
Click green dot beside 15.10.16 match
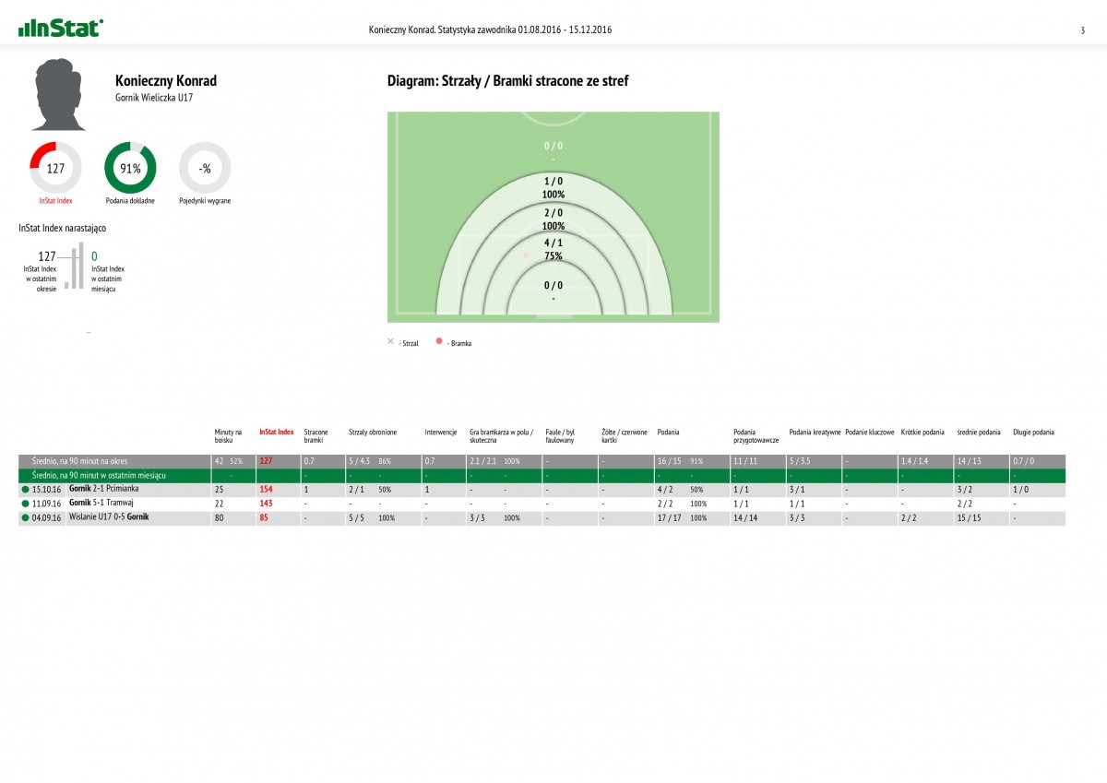[x=25, y=489]
